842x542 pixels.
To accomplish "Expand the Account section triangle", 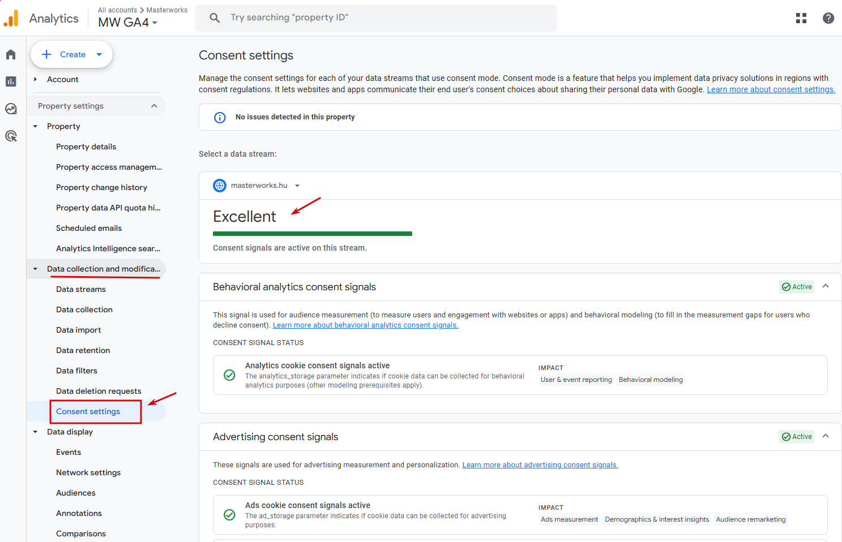I will (35, 79).
